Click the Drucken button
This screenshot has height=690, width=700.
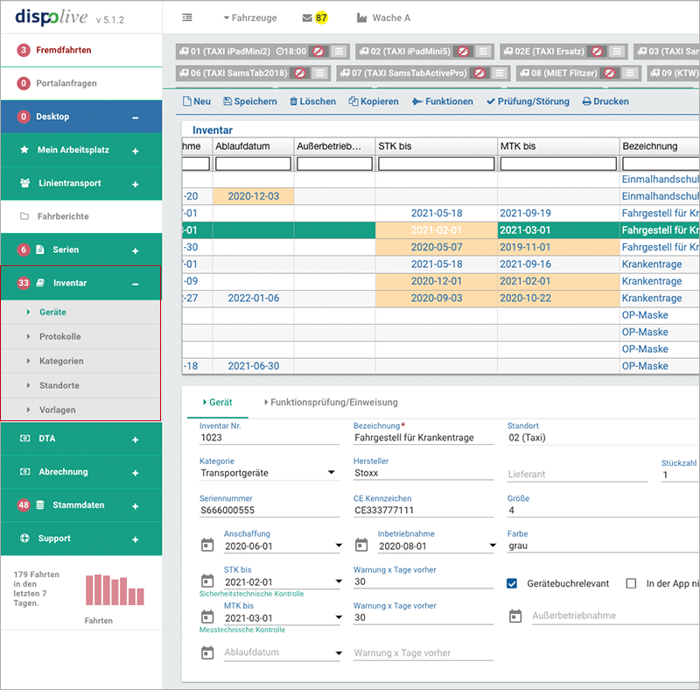pos(605,102)
